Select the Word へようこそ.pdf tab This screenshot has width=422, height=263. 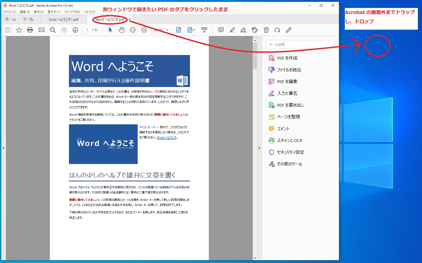tap(110, 19)
